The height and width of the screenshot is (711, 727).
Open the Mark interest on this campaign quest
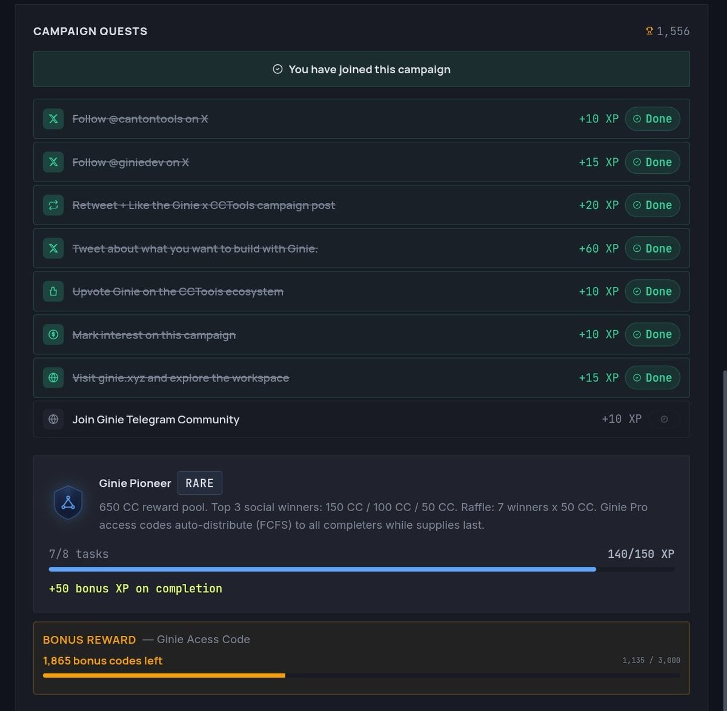[361, 334]
